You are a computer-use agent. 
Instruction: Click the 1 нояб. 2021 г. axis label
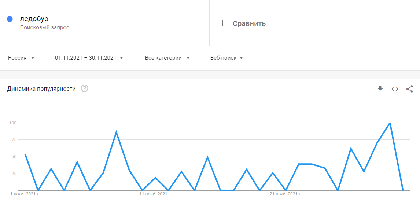click(25, 194)
